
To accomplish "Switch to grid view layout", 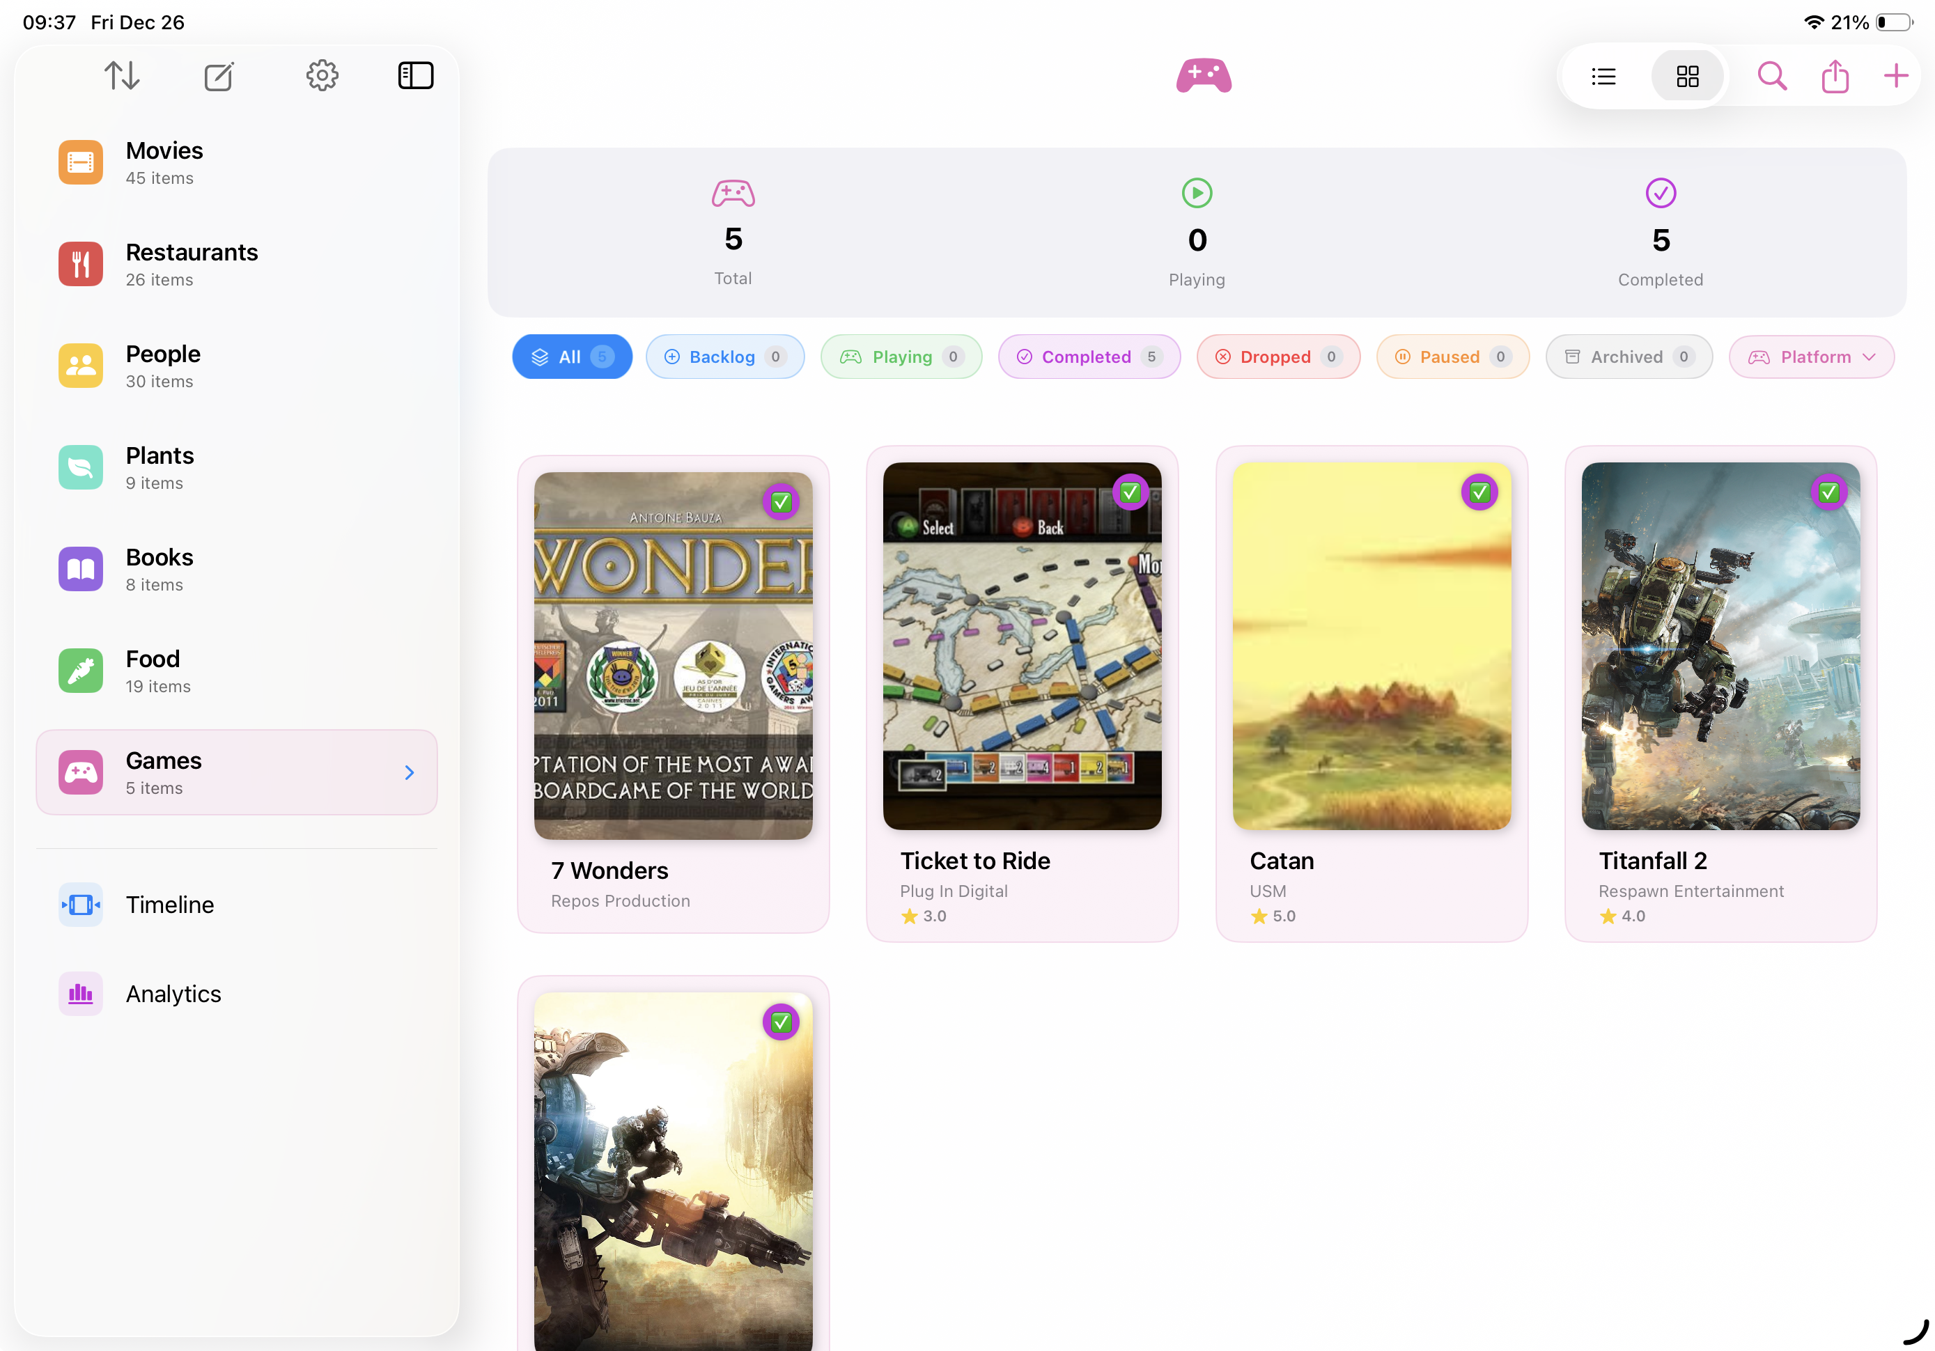I will coord(1687,76).
